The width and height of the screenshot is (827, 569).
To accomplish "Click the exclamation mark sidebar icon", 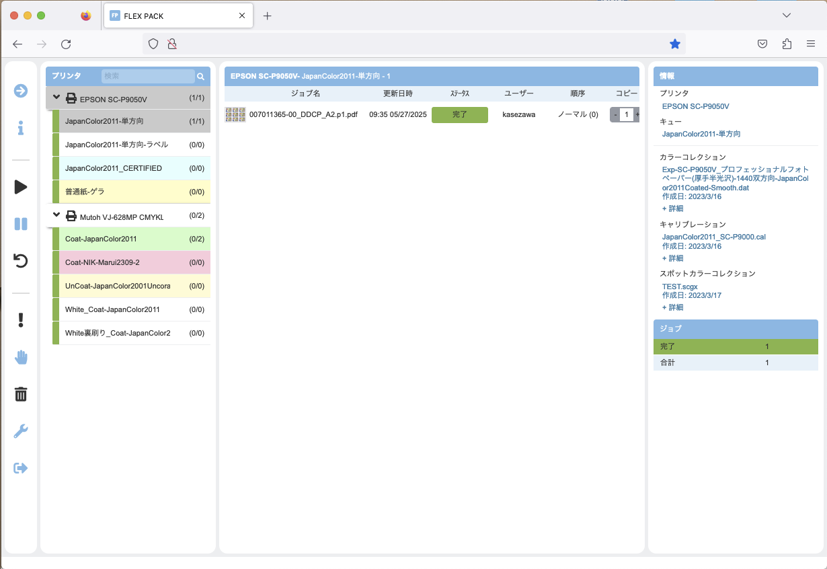I will (x=21, y=320).
